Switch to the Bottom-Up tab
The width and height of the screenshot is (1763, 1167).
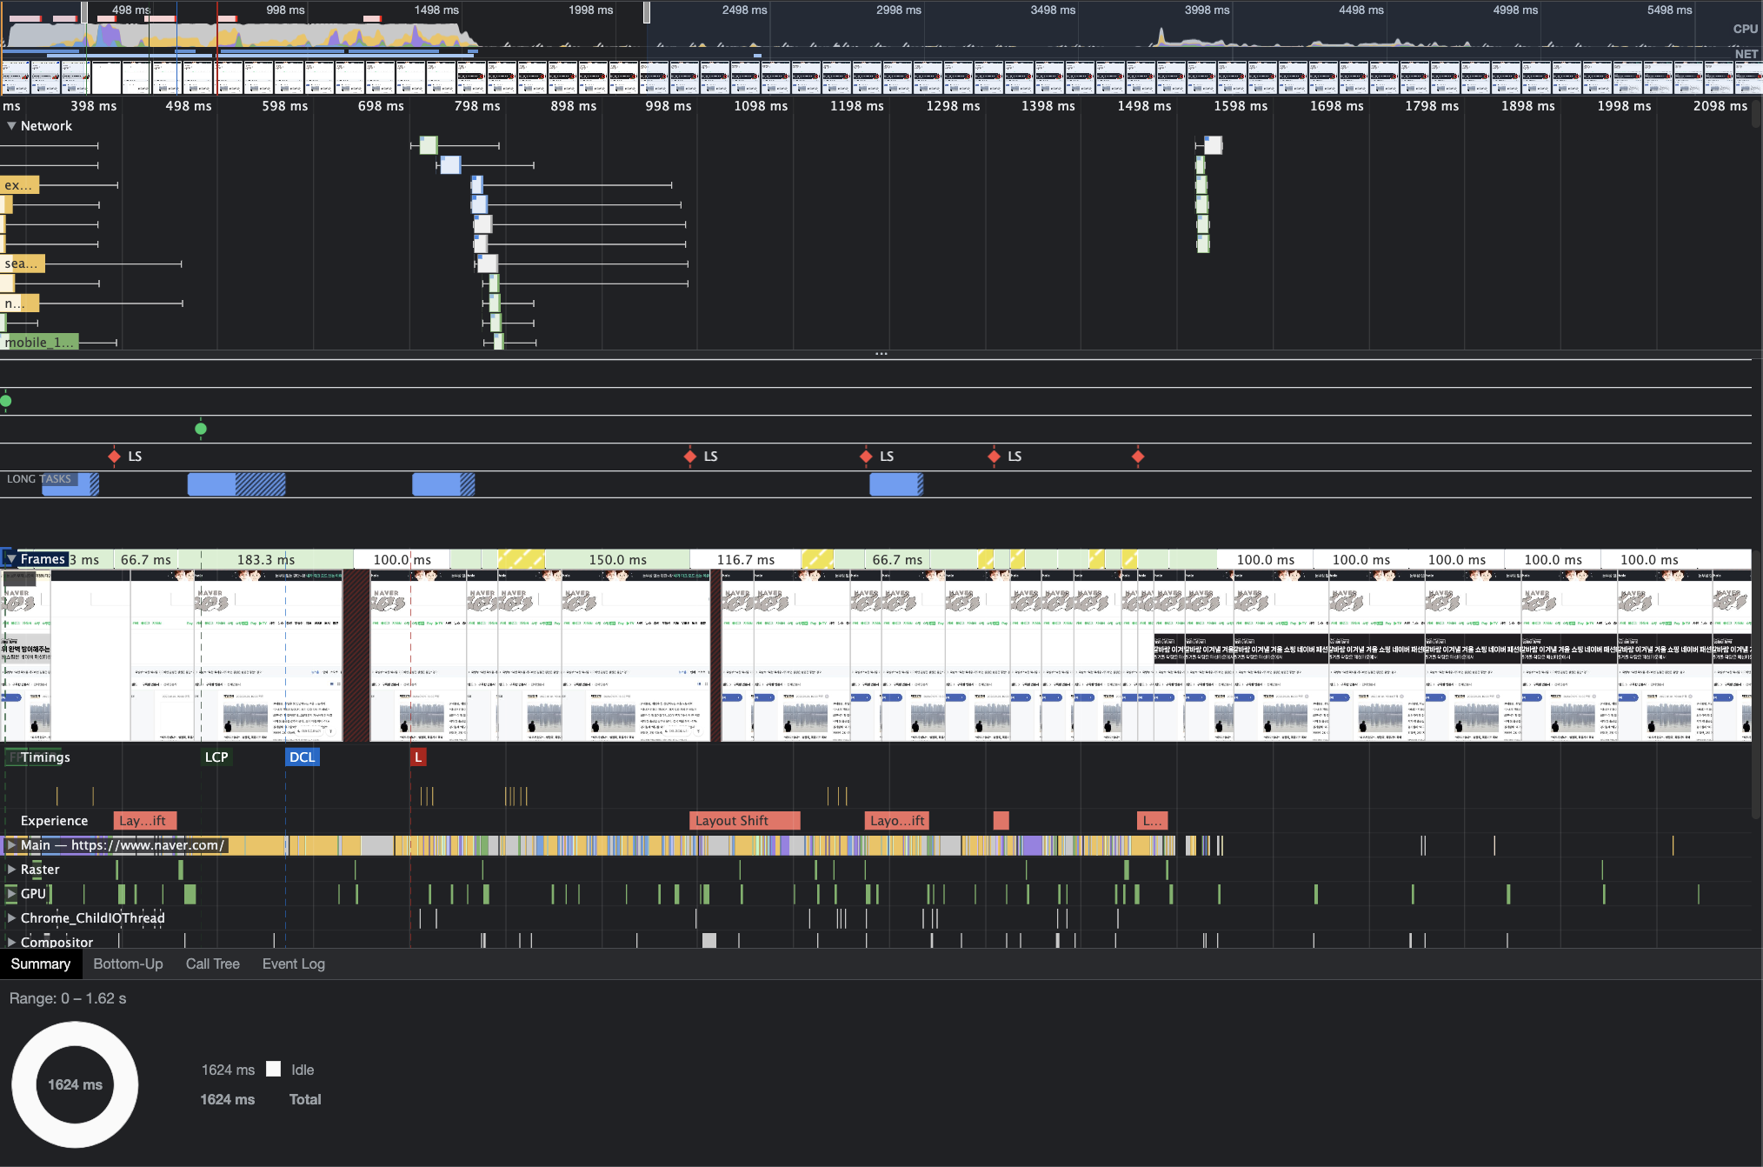tap(128, 964)
